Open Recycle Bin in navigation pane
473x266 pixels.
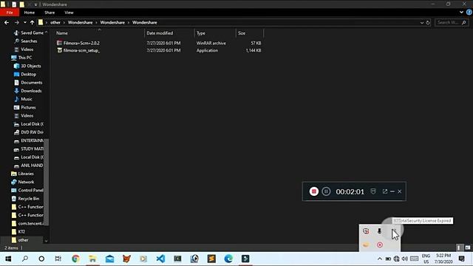[x=25, y=199]
